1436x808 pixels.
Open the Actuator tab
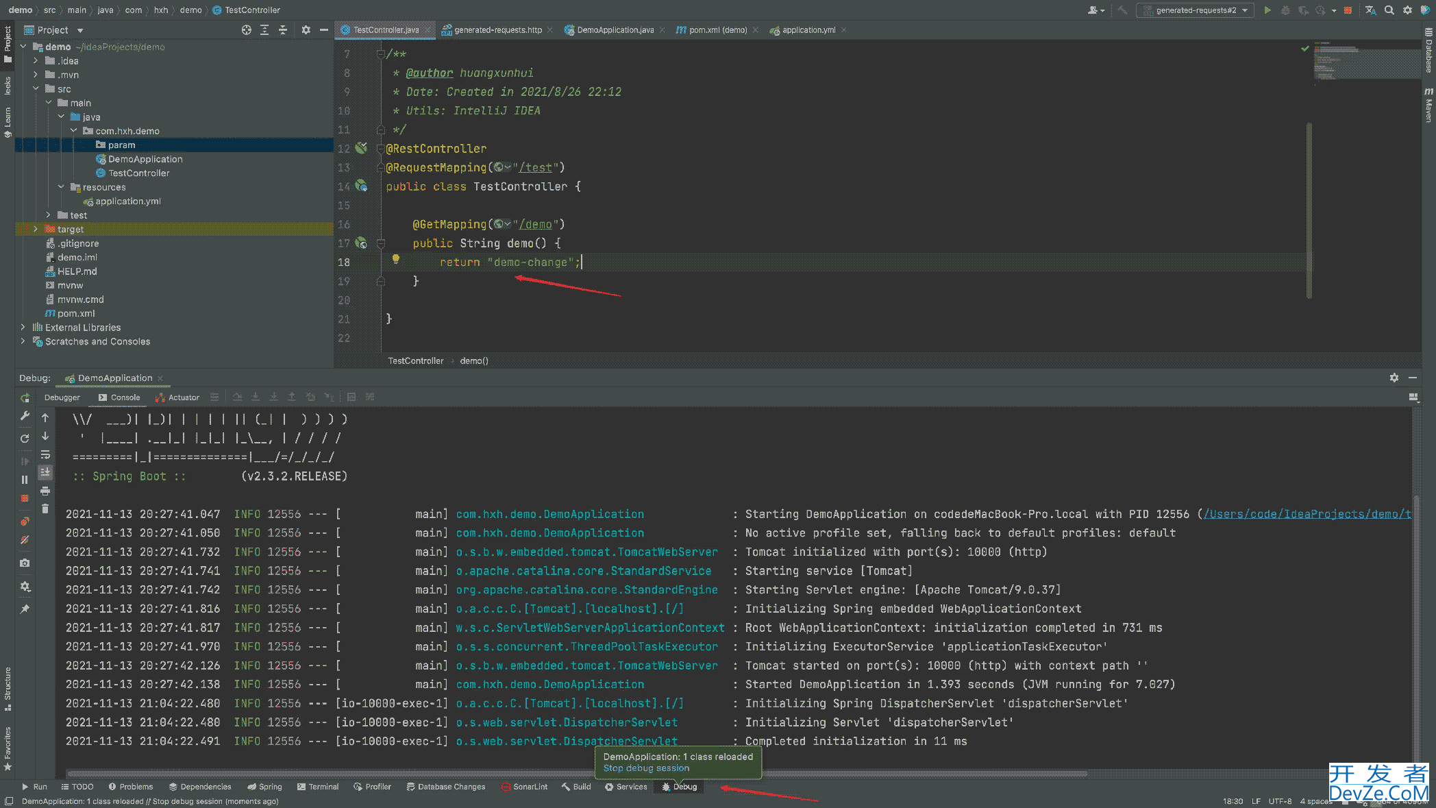[177, 397]
